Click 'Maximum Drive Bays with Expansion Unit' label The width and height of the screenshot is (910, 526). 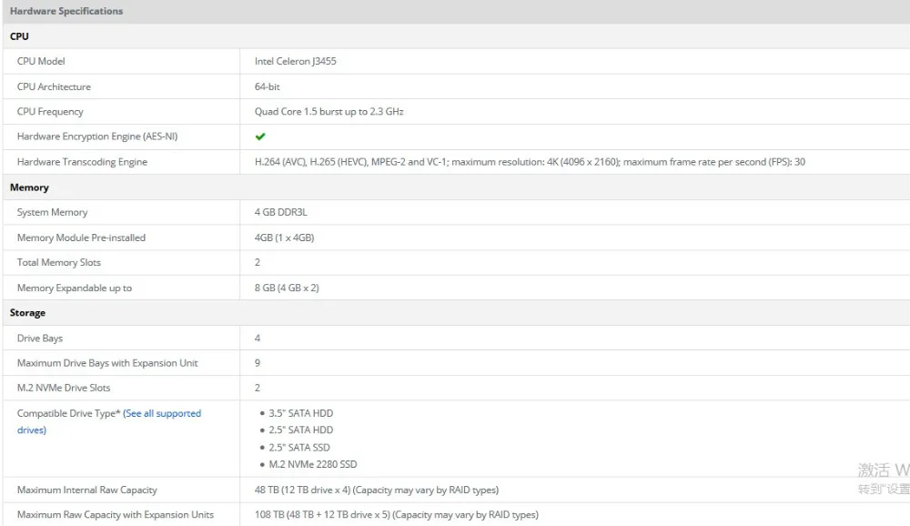(x=107, y=363)
